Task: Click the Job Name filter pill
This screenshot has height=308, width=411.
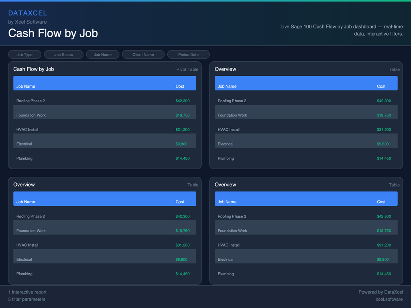Action: [102, 55]
